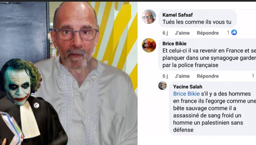Click the blue thumbs-up reaction icon
The image size is (256, 145).
click(x=234, y=32)
